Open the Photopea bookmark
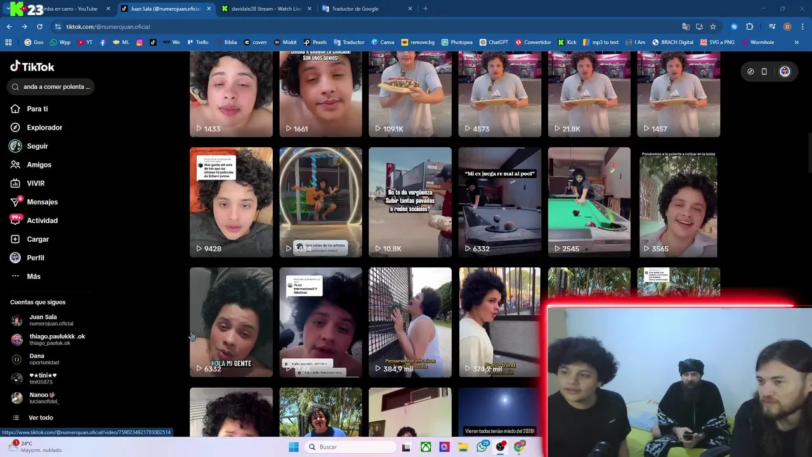 (x=457, y=43)
